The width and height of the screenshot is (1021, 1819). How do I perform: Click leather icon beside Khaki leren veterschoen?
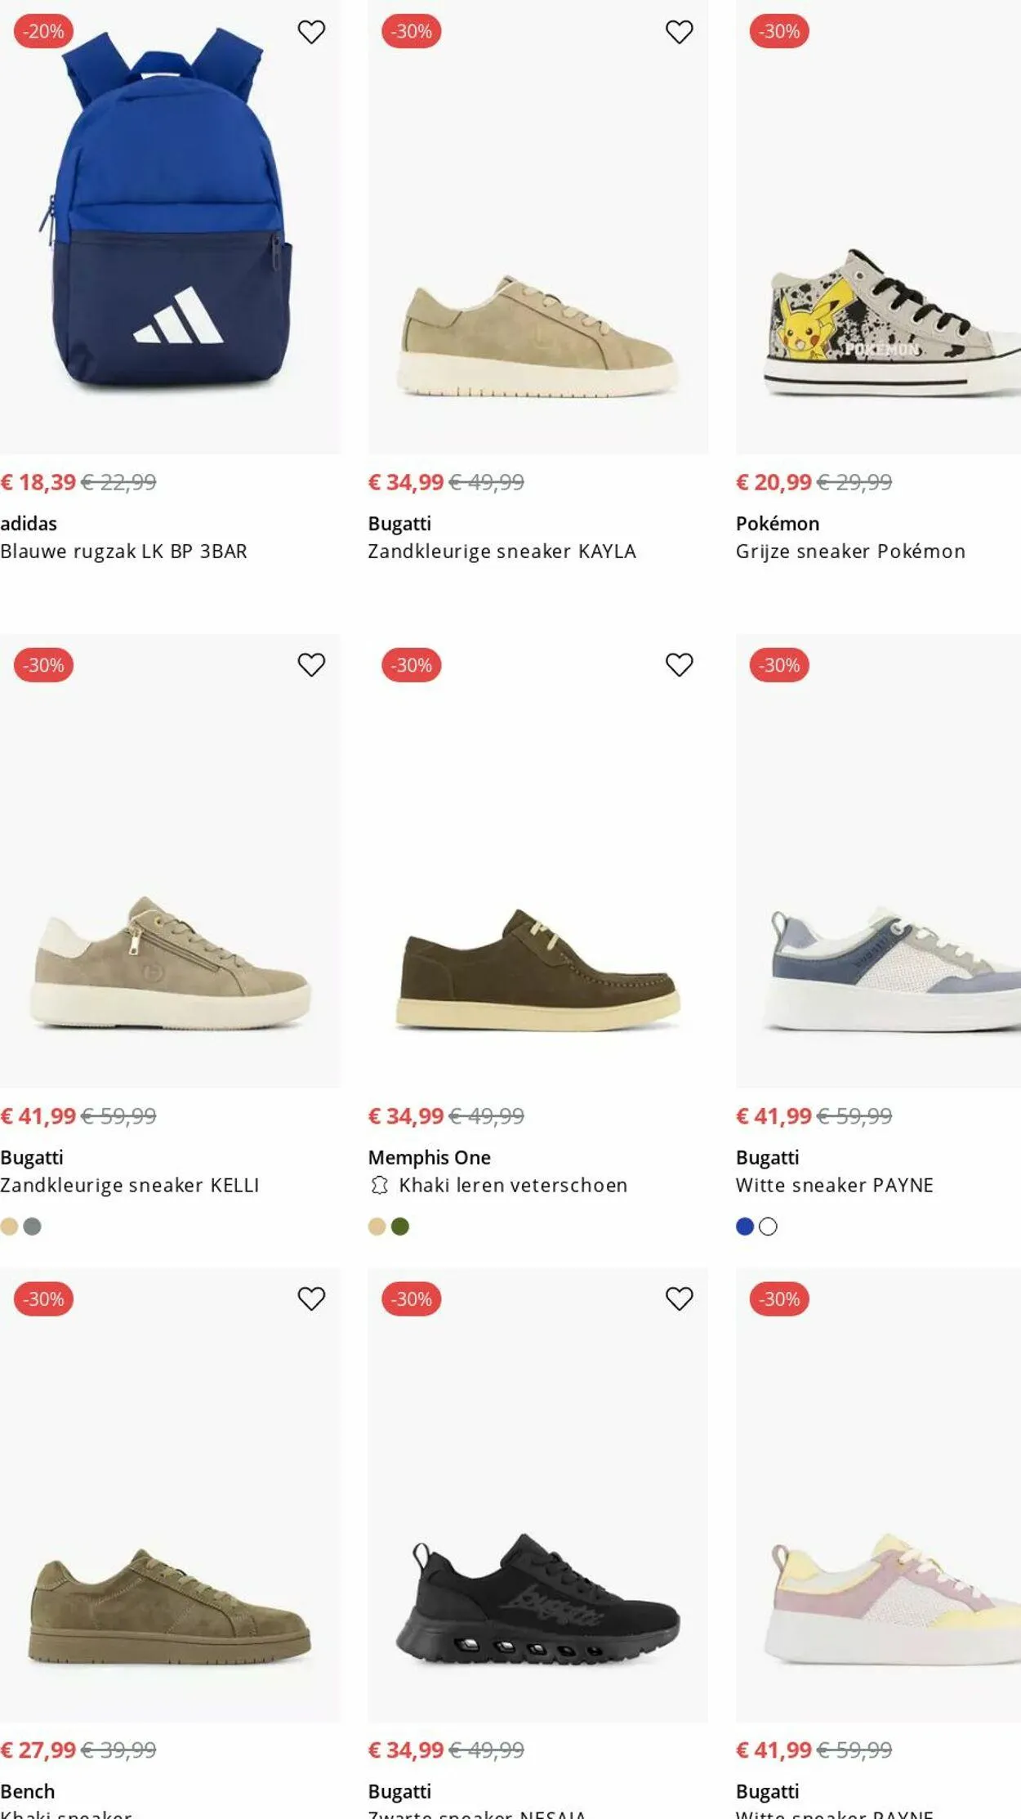tap(379, 1185)
